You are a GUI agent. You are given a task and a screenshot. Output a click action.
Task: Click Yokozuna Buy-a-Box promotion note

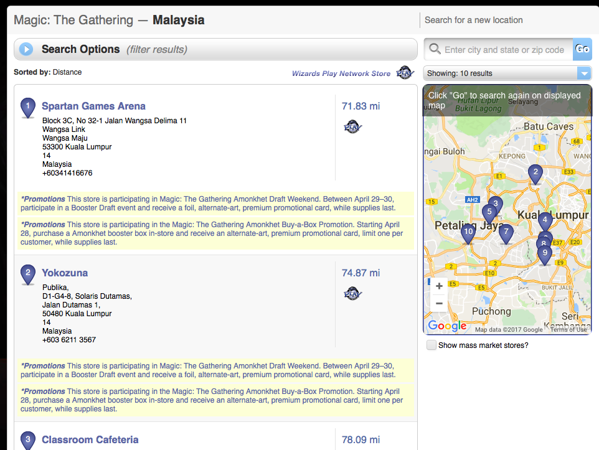[x=216, y=400]
